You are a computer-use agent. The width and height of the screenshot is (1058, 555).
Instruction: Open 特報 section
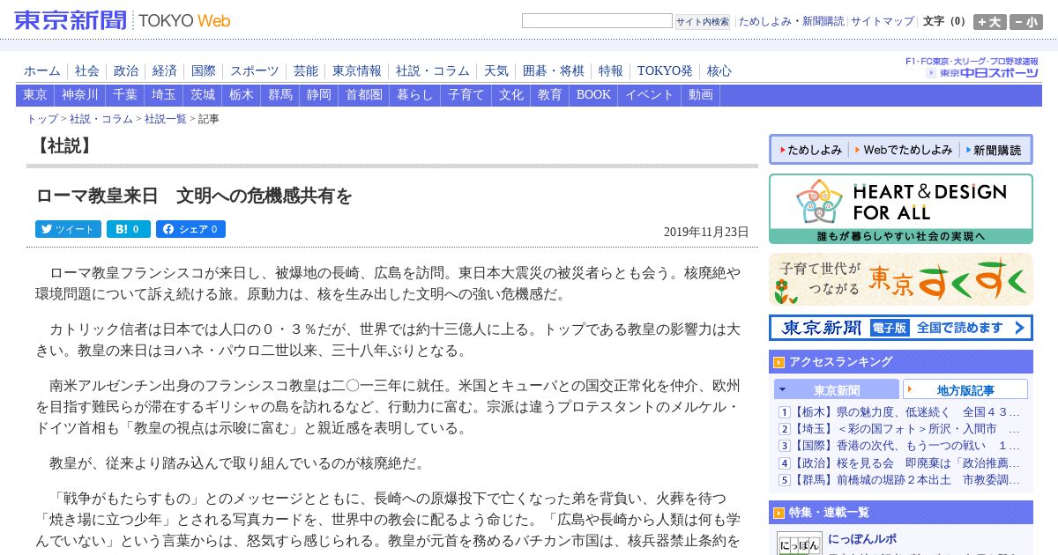coord(611,70)
